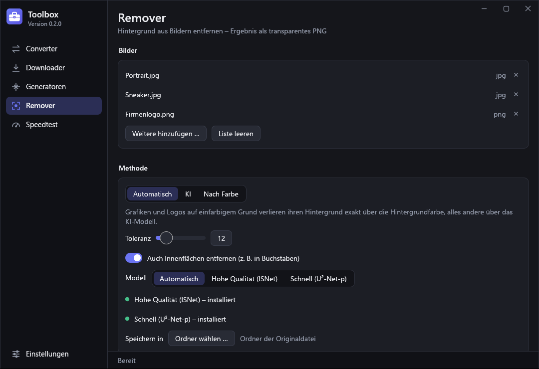Click the Remover focus-frame icon
The image size is (539, 369).
pos(16,106)
